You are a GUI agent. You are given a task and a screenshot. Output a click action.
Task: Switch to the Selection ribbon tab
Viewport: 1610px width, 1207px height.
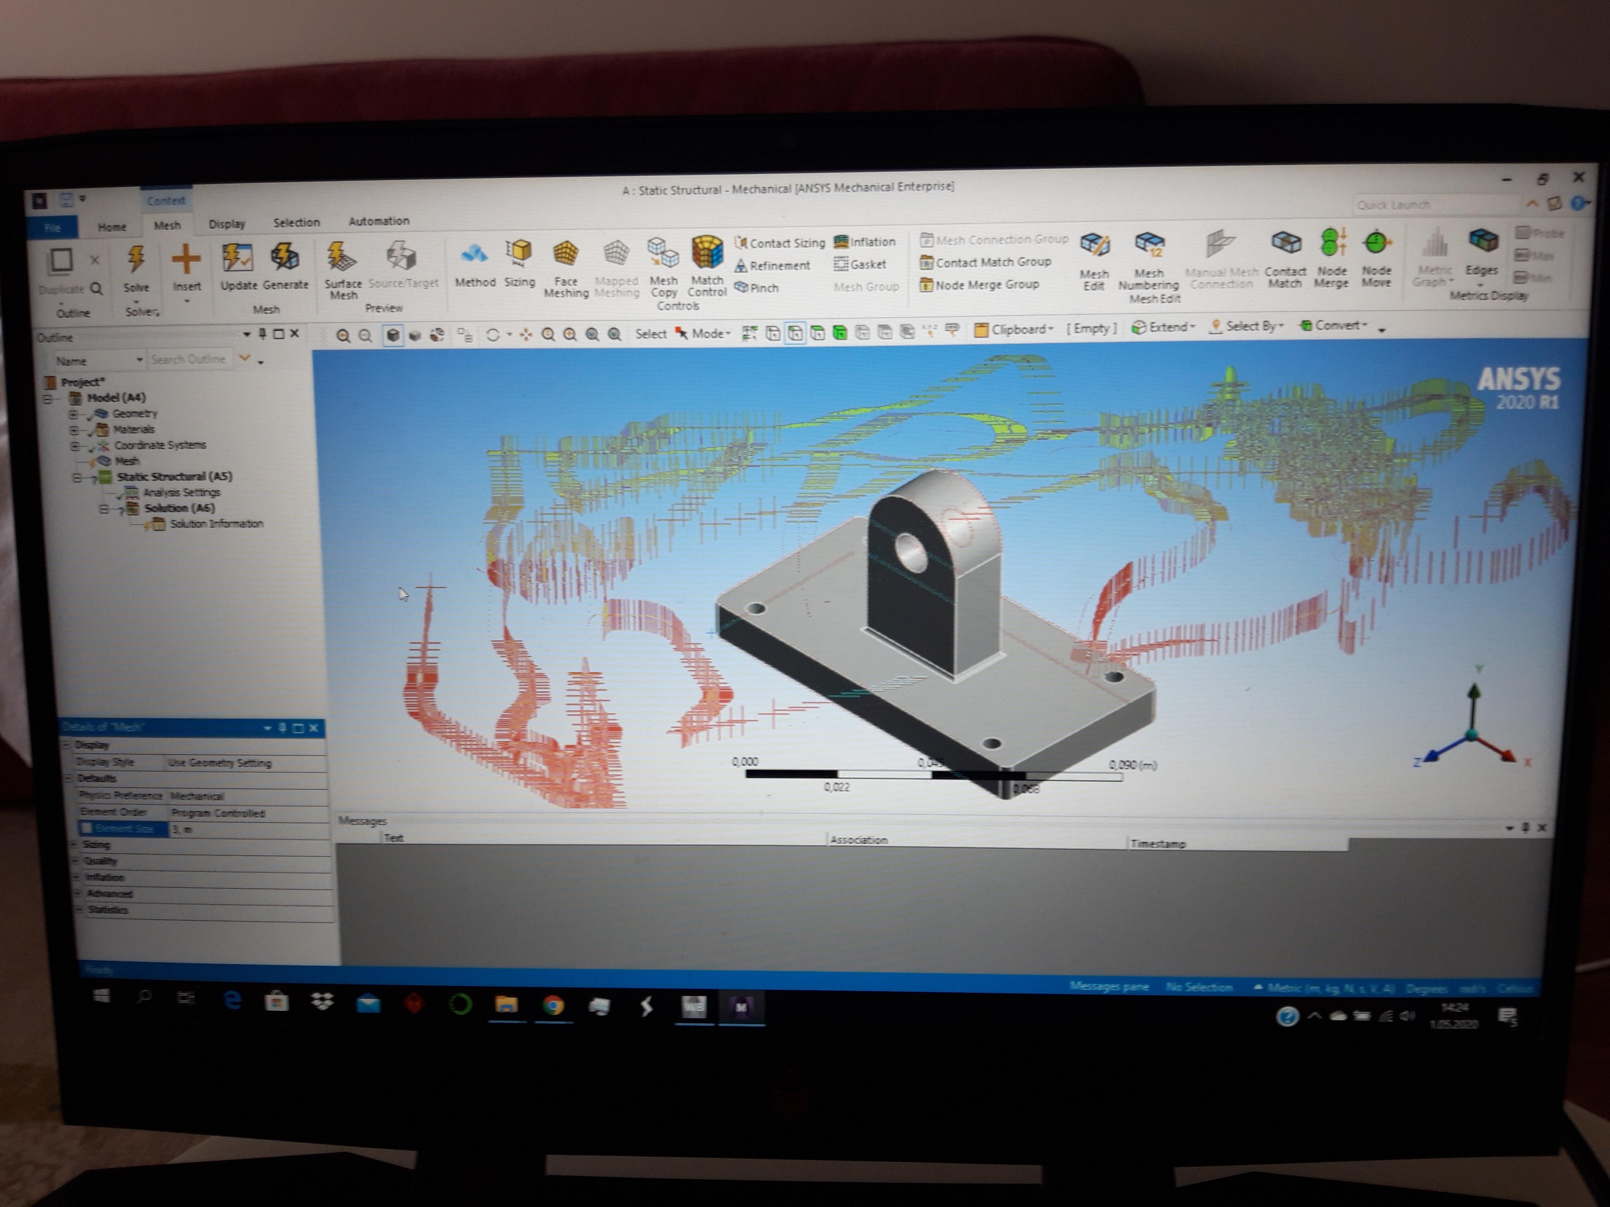click(296, 222)
